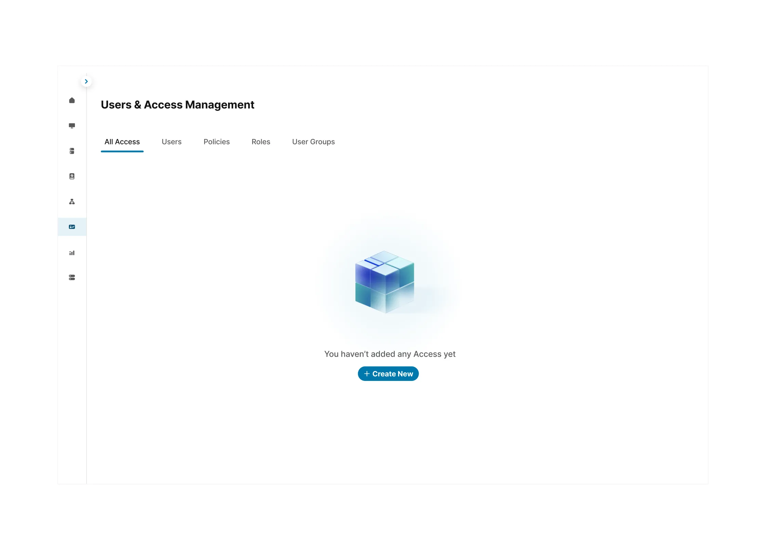Switch to the Users tab

(171, 141)
